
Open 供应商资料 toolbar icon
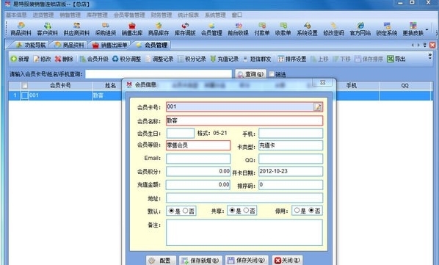(x=76, y=29)
